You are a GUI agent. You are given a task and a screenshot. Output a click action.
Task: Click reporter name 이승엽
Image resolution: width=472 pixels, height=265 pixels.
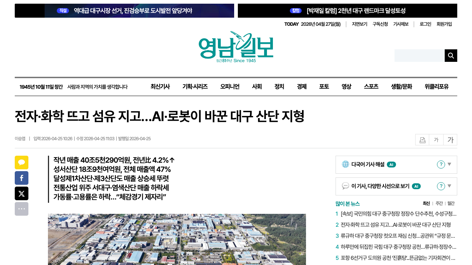pyautogui.click(x=20, y=139)
